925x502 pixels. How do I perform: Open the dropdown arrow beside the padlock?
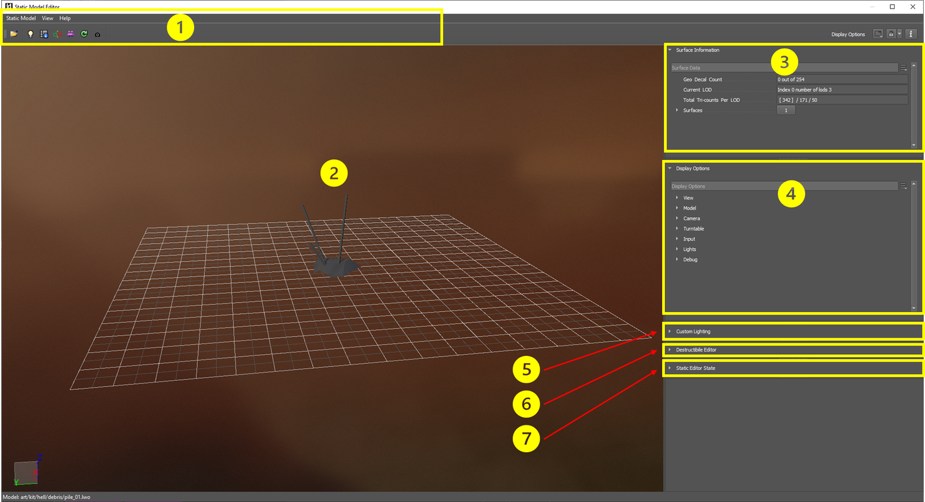point(899,34)
